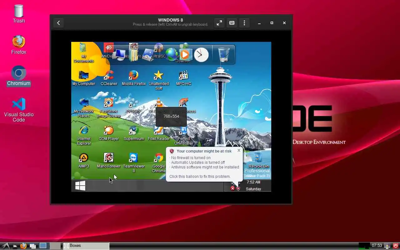Click the disk drive icon in dock
Viewport: 400px width, 250px height.
point(148,55)
